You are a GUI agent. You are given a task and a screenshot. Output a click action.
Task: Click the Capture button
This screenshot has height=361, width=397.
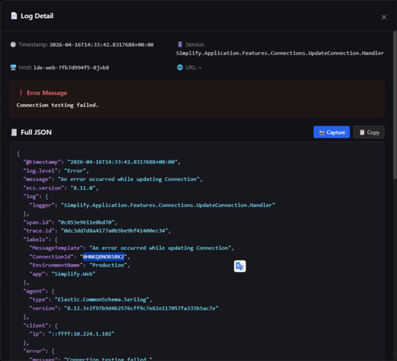pos(331,132)
